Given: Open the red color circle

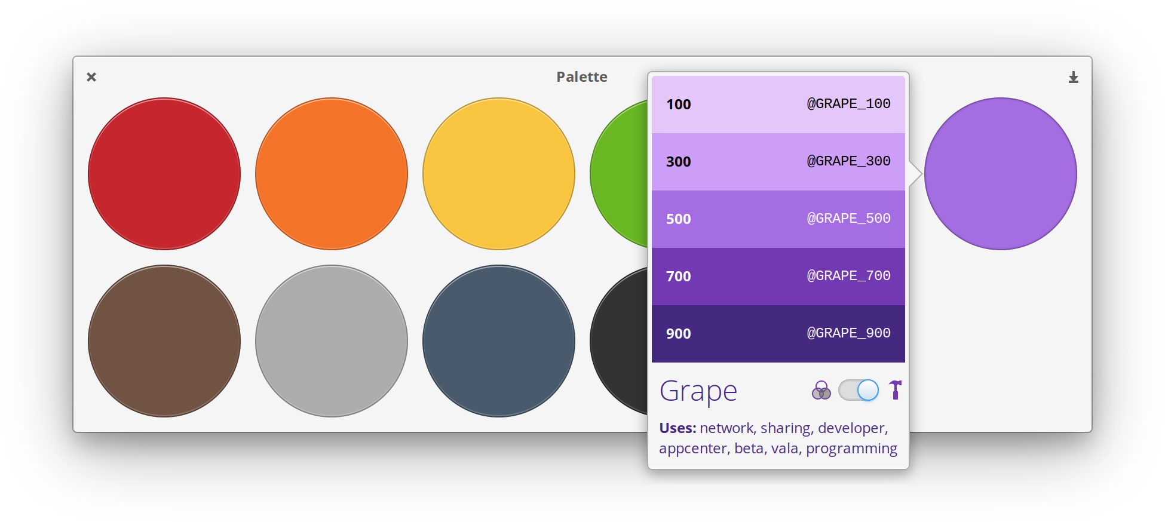Looking at the screenshot, I should pos(164,174).
